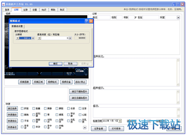Image resolution: width=187 pixels, height=136 pixels.
Task: Check the 心脏 checkbox
Action: (x=80, y=115)
